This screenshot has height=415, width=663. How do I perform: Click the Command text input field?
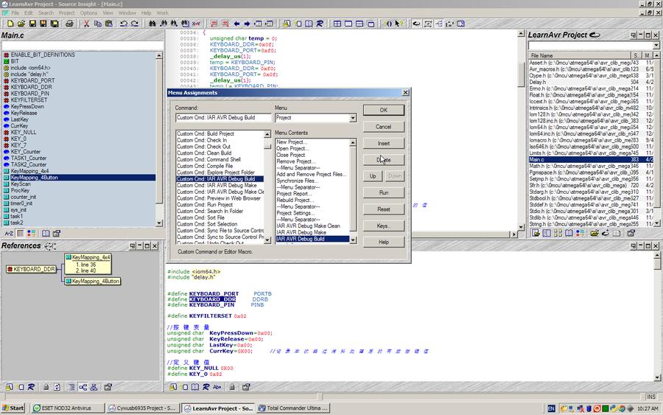(x=223, y=118)
